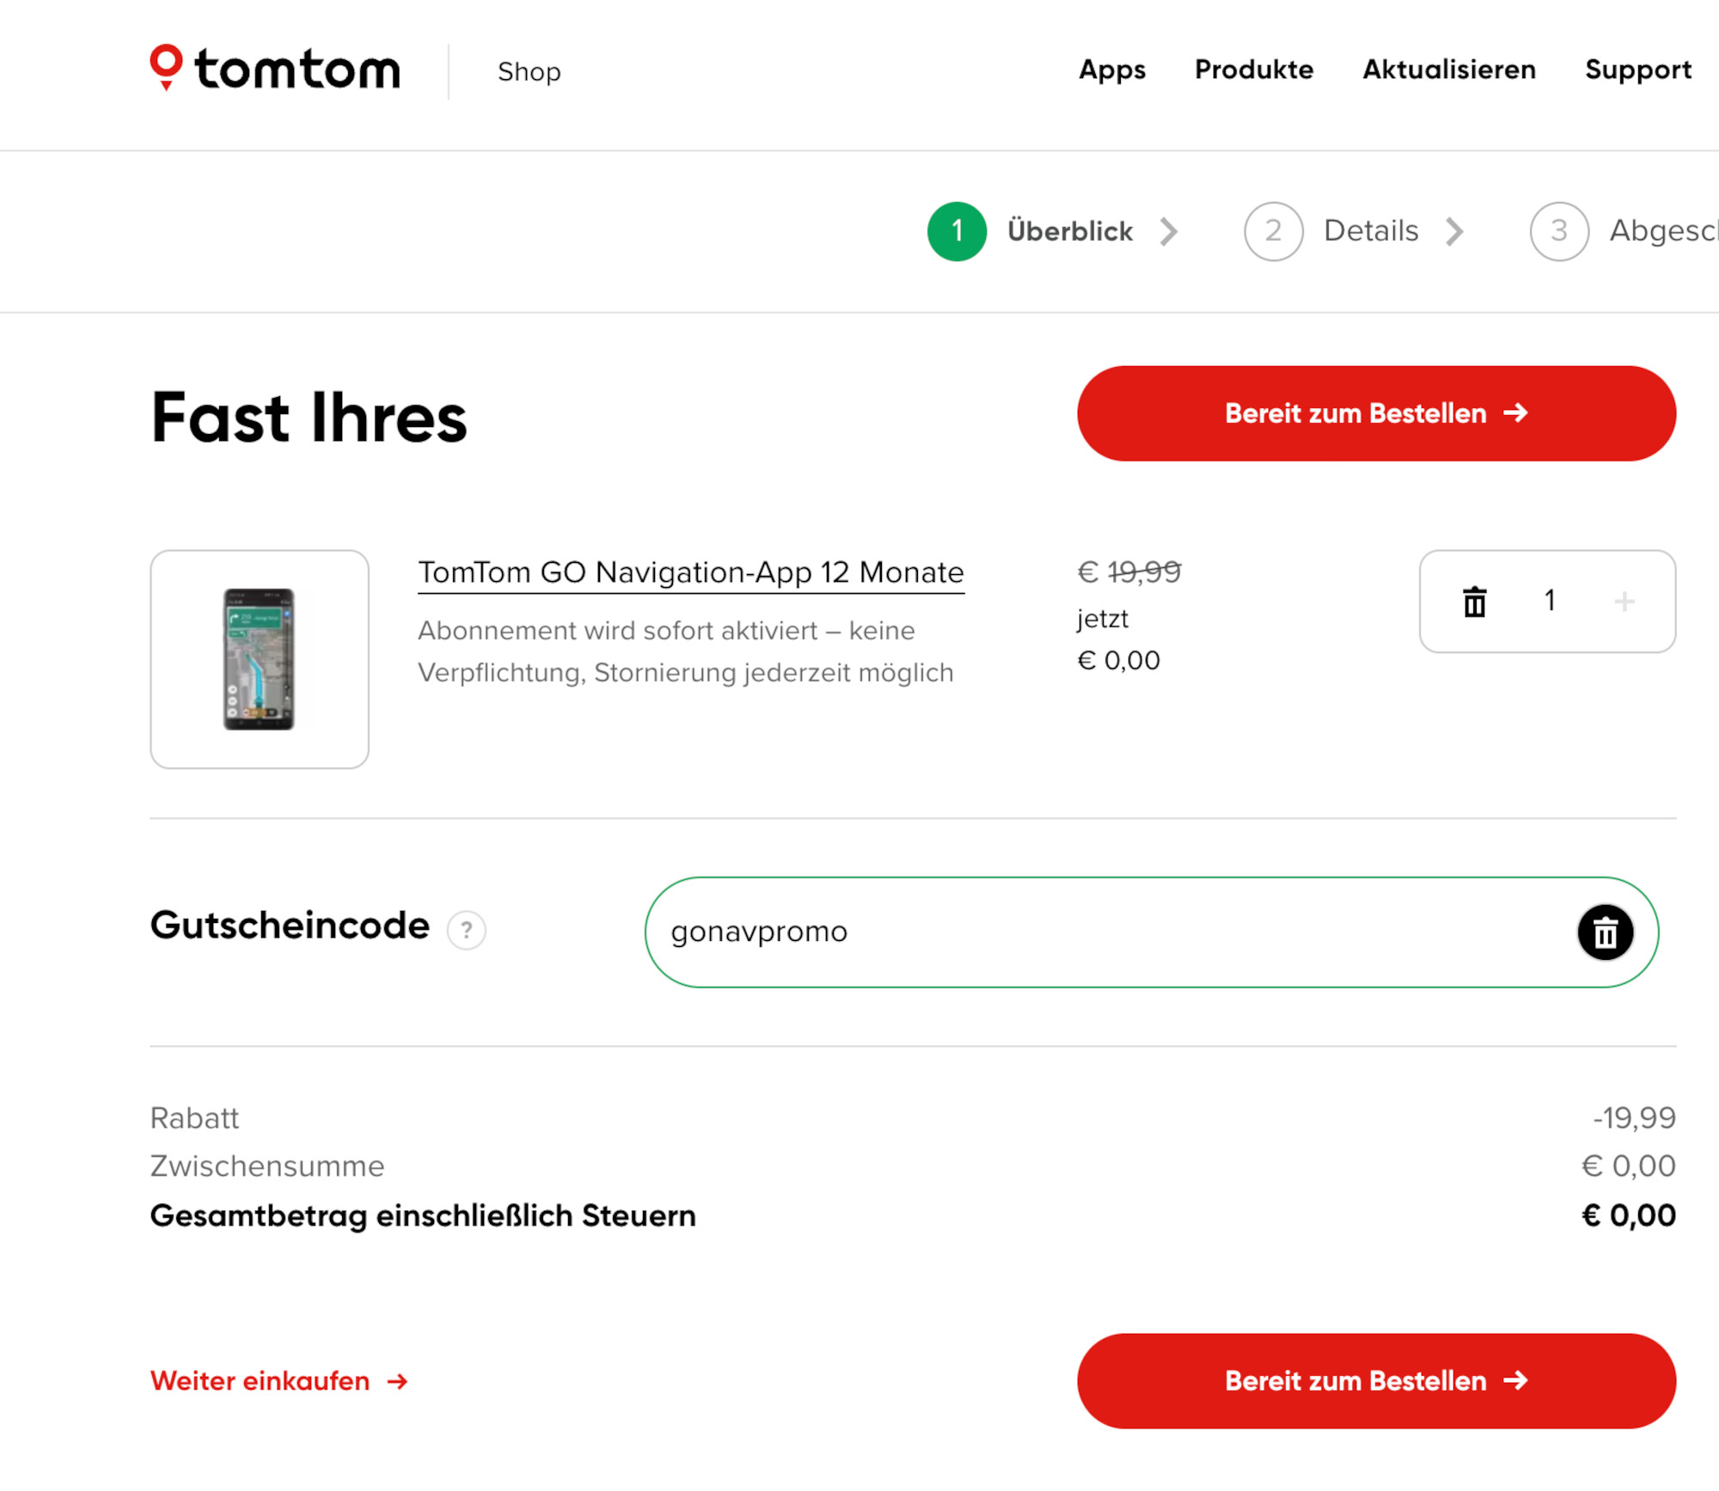Expand the chevron after Überblick step

tap(1171, 230)
